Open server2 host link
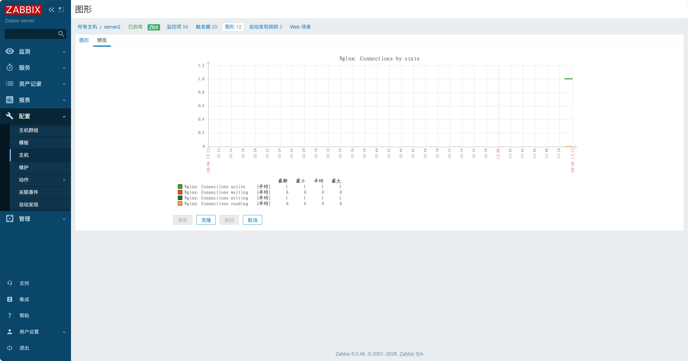 [112, 27]
